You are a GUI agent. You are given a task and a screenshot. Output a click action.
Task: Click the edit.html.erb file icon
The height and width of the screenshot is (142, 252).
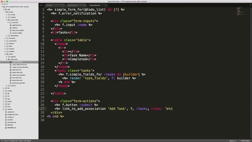pos(11,70)
